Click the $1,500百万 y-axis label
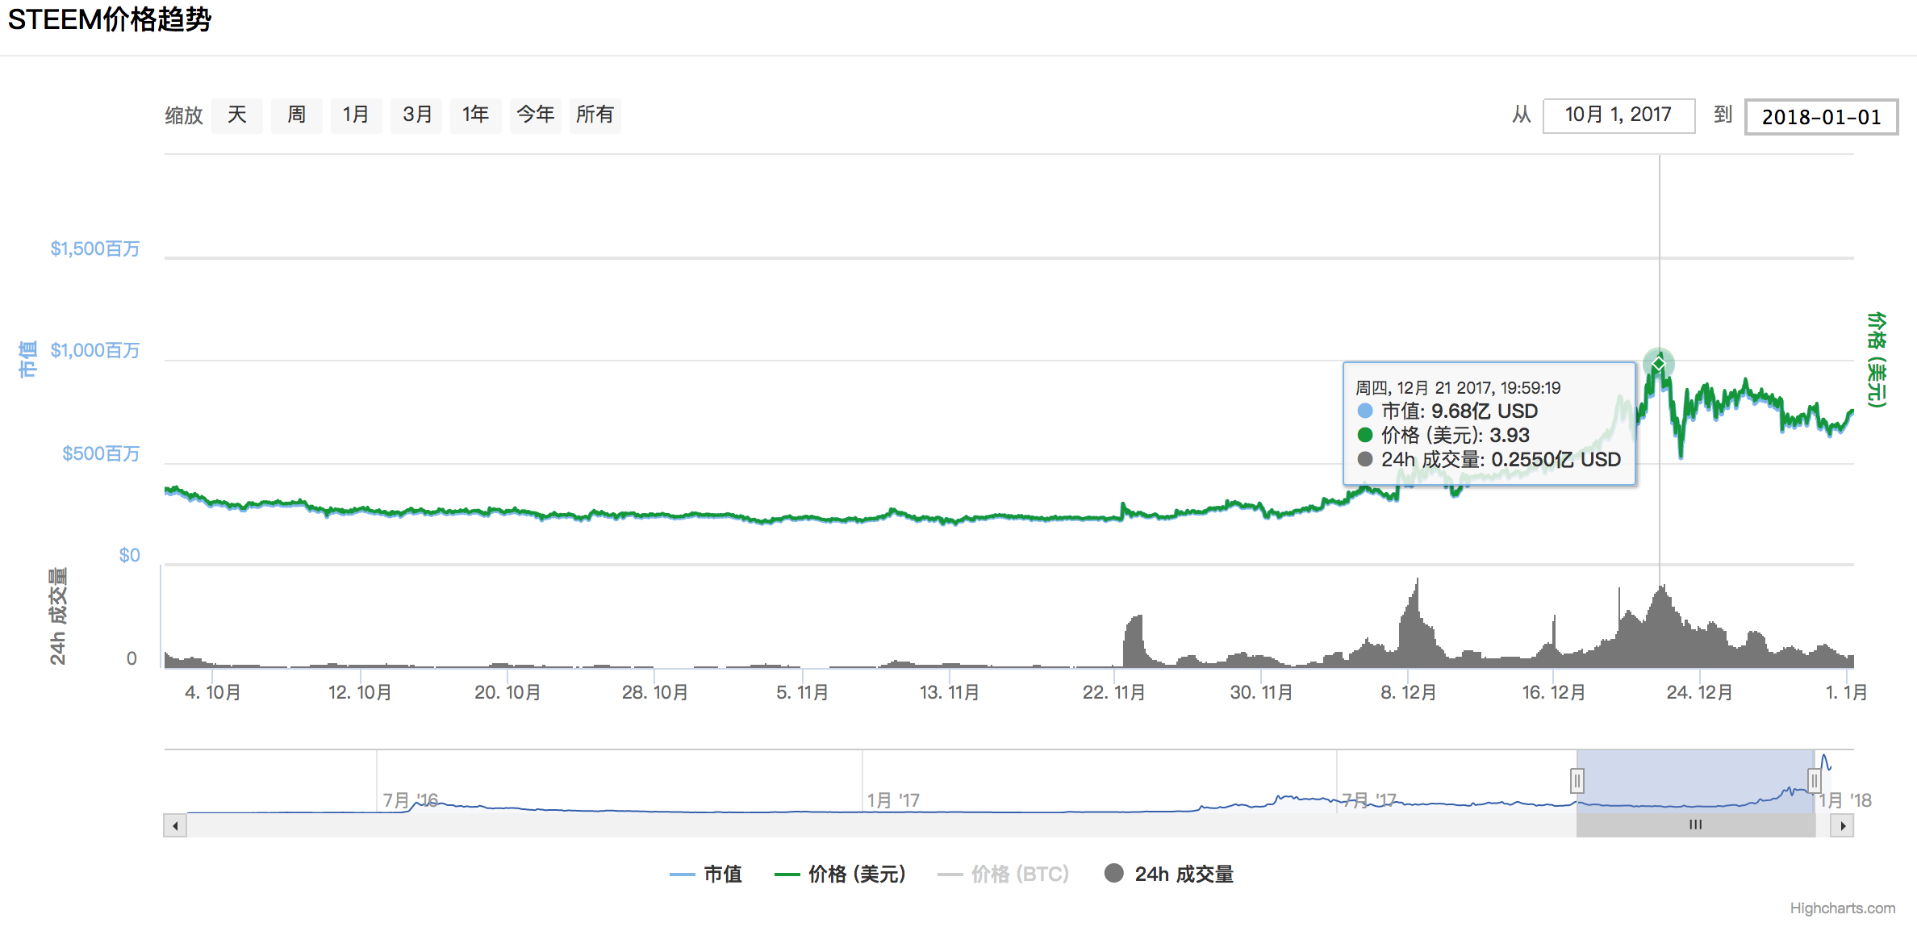 [94, 248]
